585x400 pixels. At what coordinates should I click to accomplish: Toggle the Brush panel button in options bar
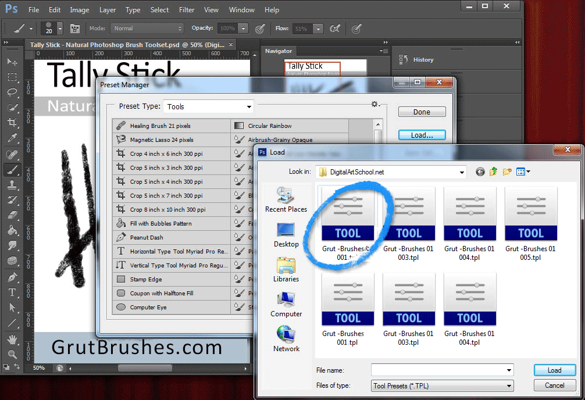74,28
